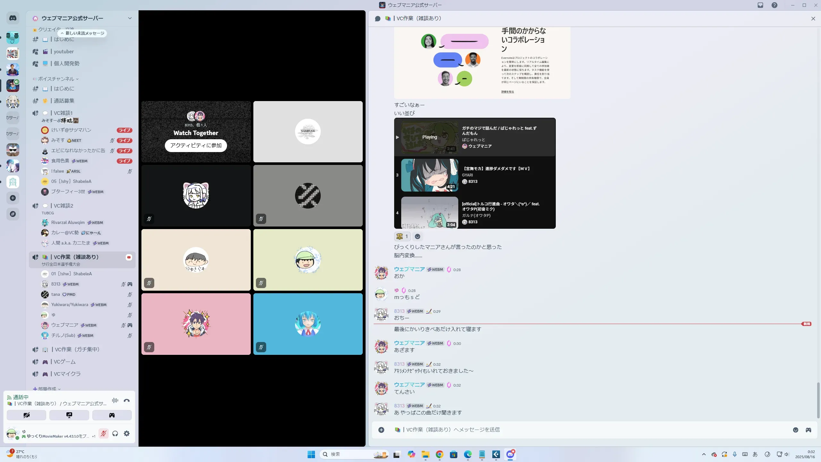Expand the 部屋作成 category

[47, 389]
